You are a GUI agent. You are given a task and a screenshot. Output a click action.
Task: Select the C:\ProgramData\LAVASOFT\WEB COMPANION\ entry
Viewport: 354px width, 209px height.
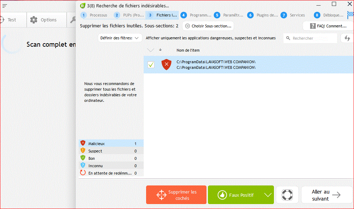249,65
